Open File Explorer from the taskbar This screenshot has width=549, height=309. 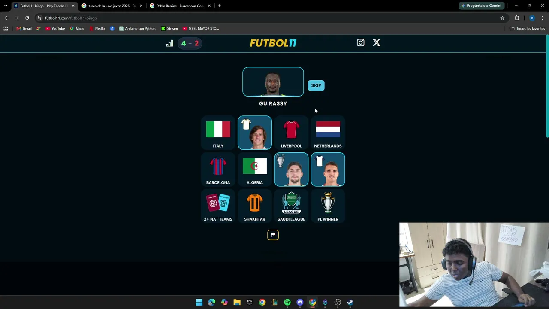[237, 302]
